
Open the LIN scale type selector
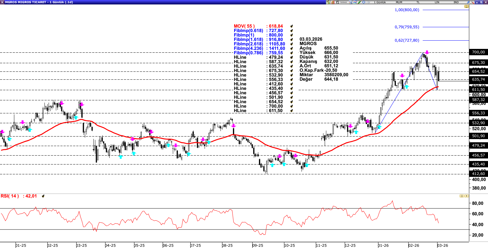tap(437, 2)
